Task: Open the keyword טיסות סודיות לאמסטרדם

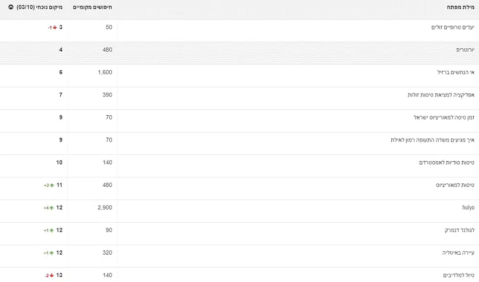Action: pos(446,163)
